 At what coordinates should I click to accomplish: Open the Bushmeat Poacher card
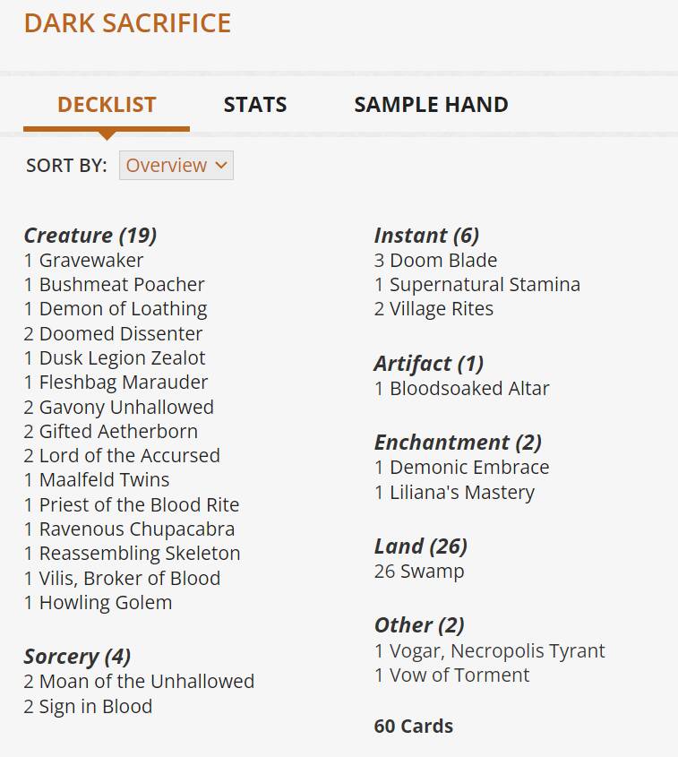pyautogui.click(x=122, y=284)
